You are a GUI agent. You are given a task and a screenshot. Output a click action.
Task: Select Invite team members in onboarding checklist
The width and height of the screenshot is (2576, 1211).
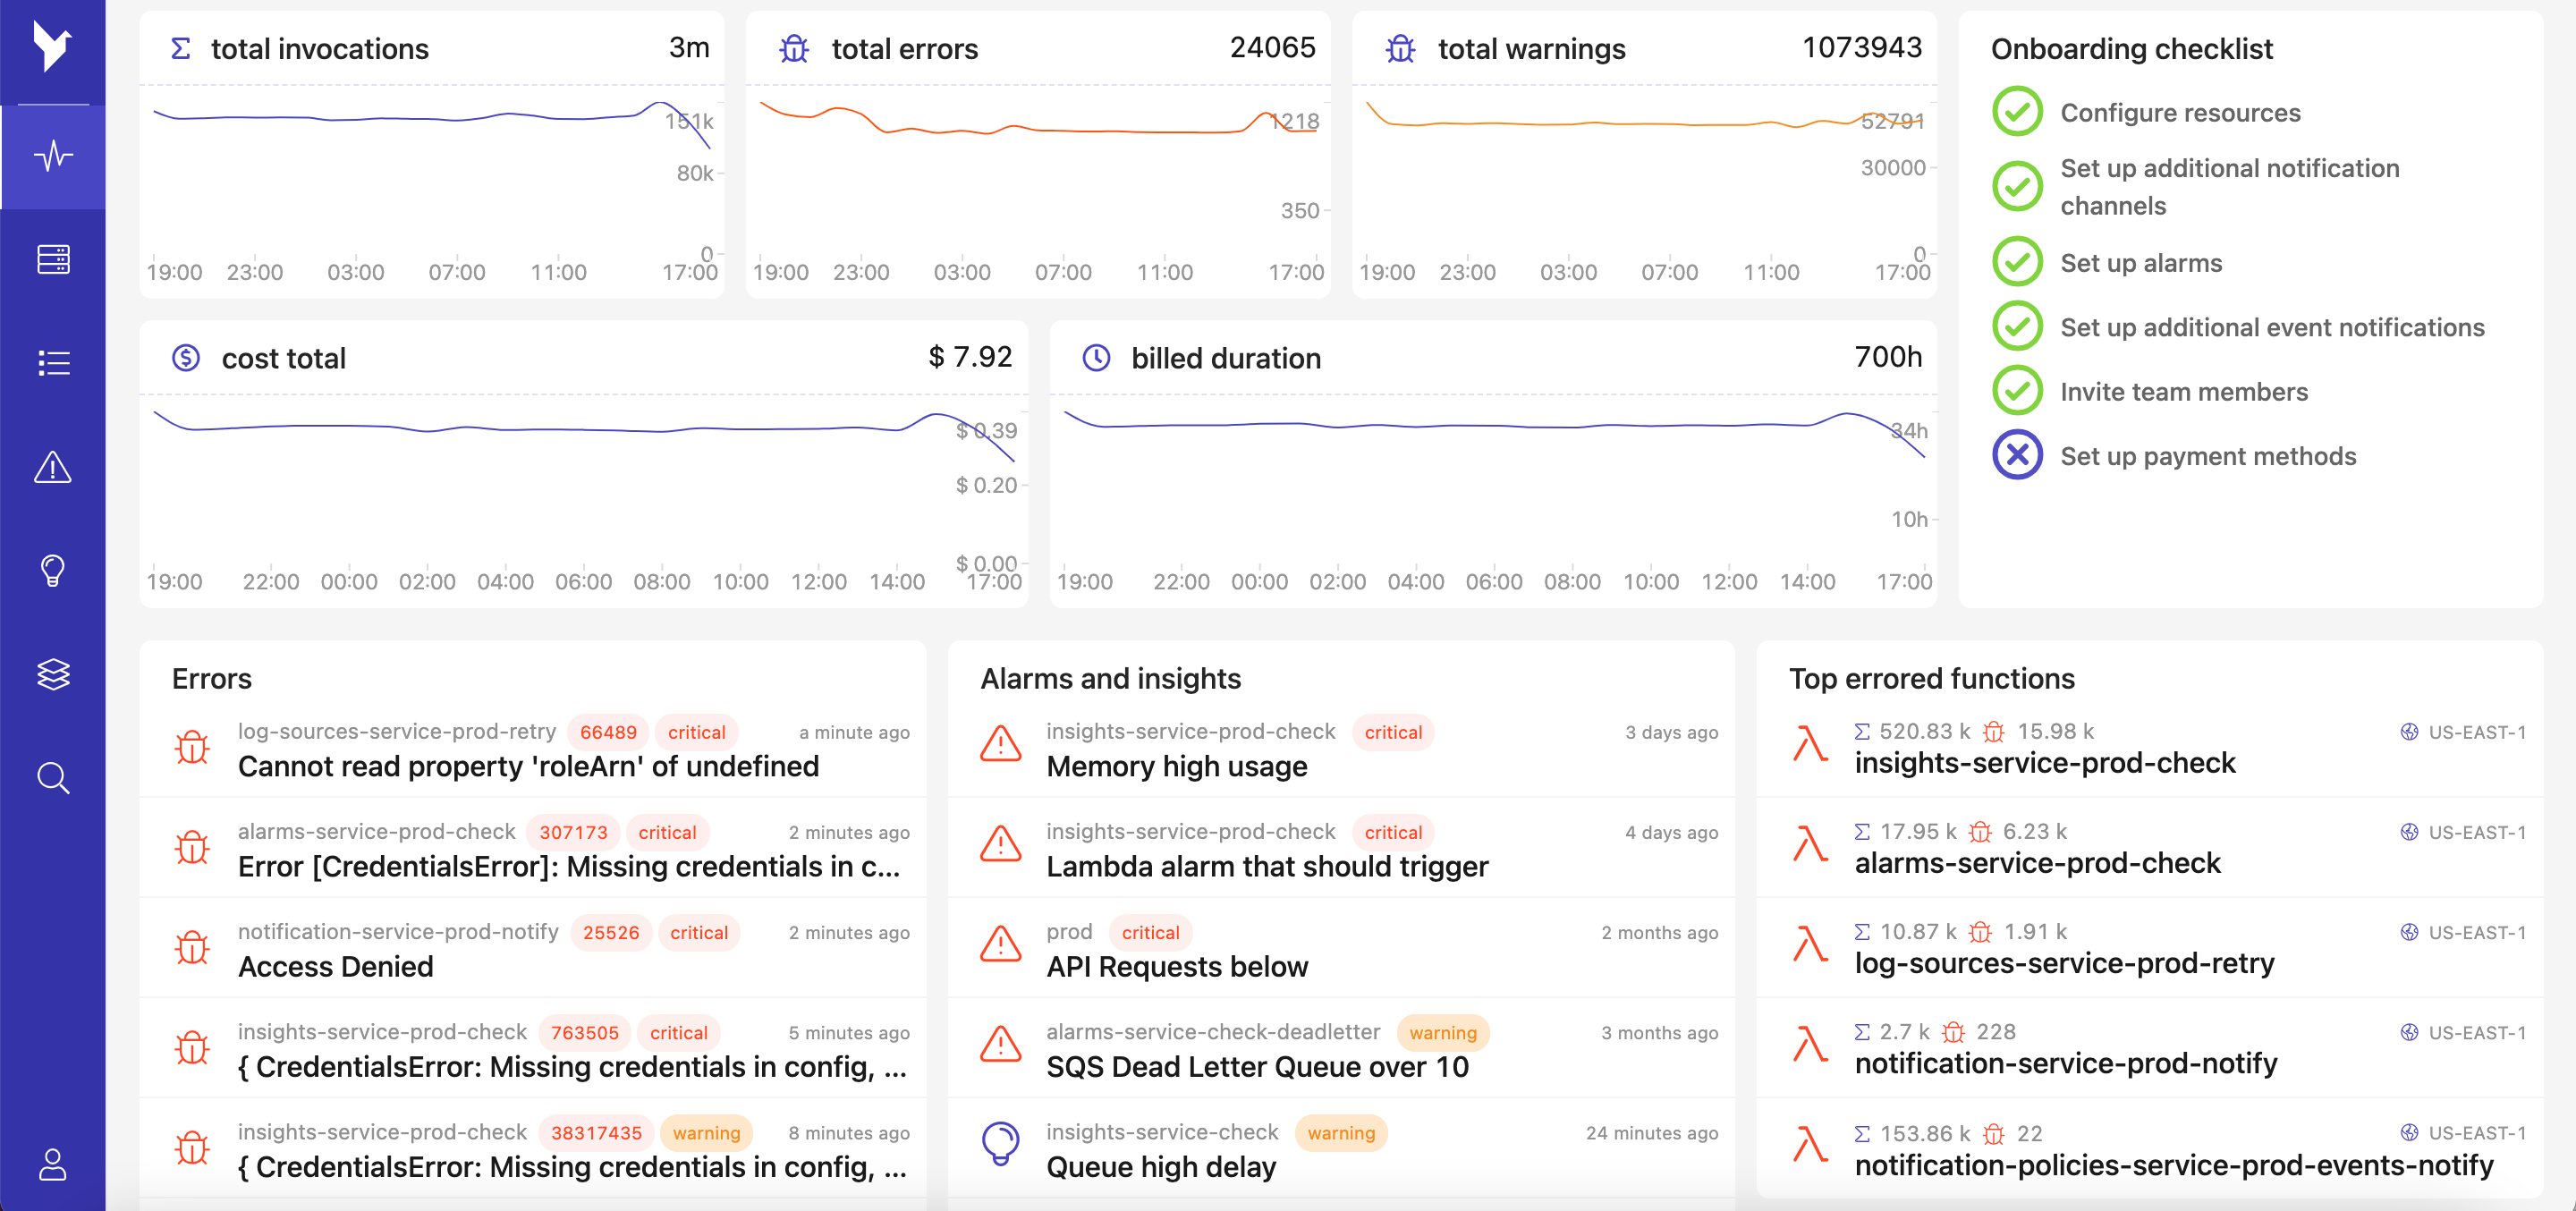2184,391
